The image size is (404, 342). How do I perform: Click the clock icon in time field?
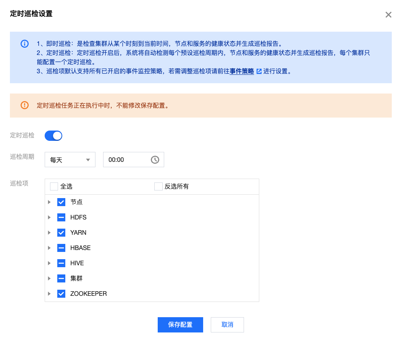[155, 160]
